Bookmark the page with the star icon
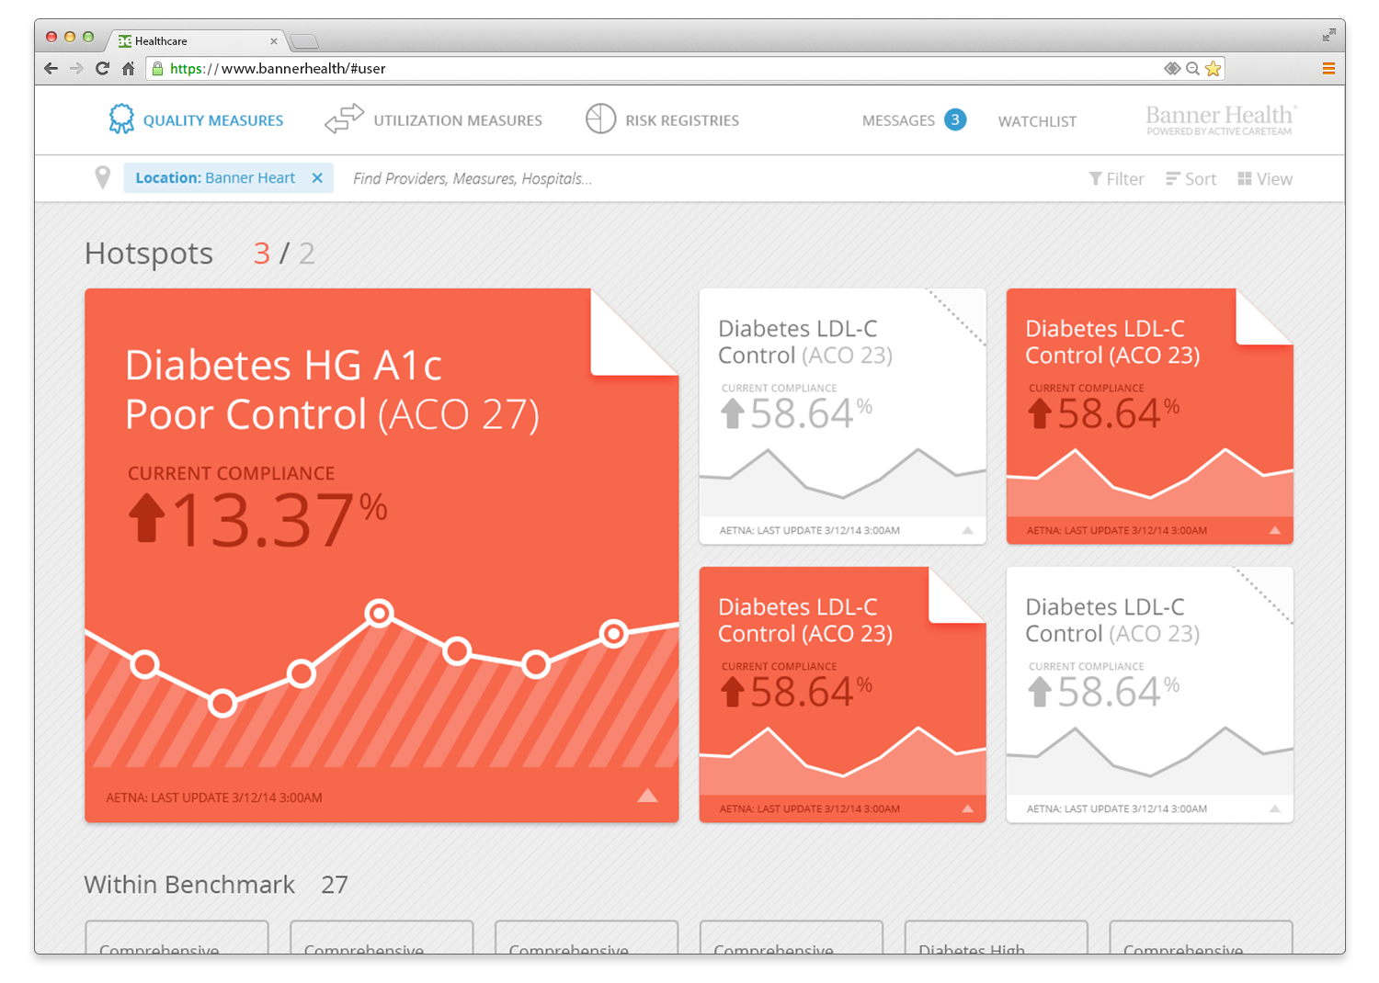Viewport: 1379px width, 983px height. (x=1213, y=68)
